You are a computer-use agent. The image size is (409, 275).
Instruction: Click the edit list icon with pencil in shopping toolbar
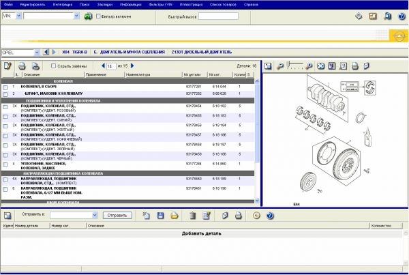pos(207,216)
